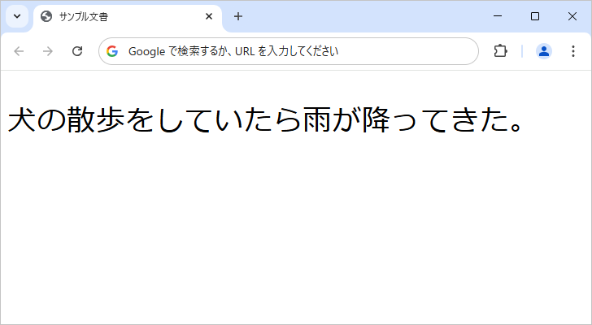
Task: Minimize the browser window
Action: click(498, 16)
